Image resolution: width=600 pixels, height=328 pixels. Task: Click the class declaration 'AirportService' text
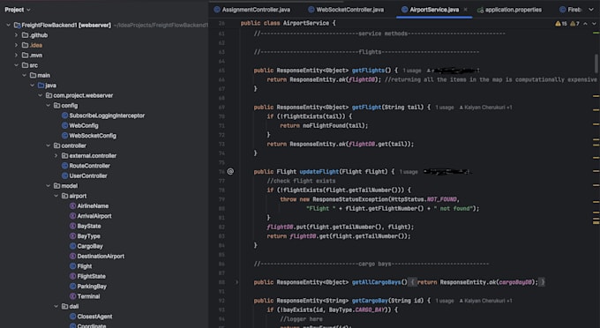coord(306,23)
